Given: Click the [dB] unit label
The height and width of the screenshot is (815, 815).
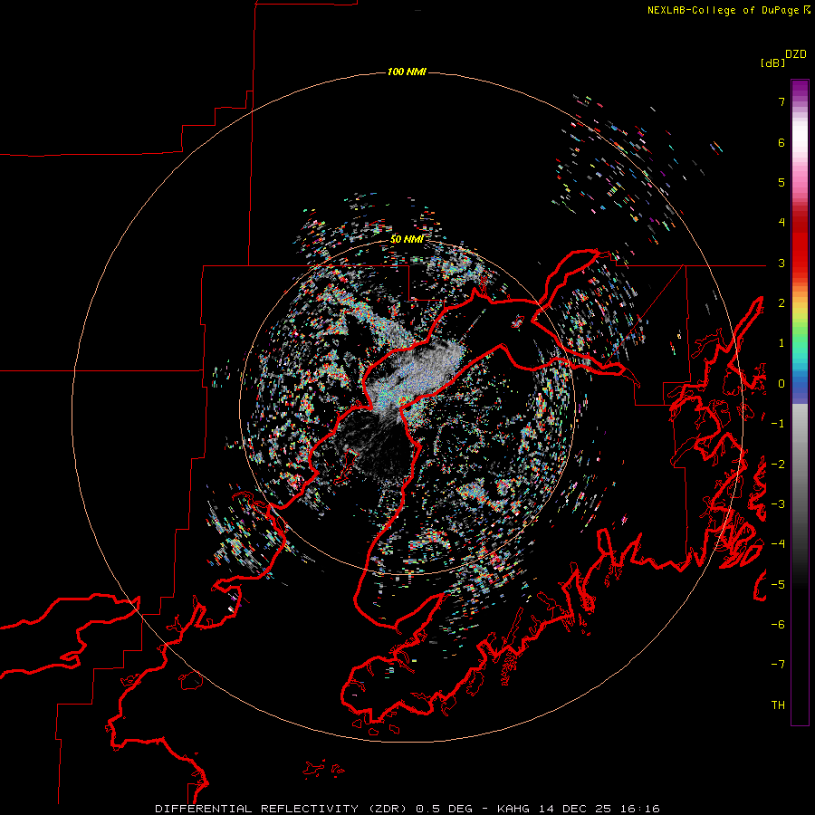Looking at the screenshot, I should pyautogui.click(x=773, y=62).
